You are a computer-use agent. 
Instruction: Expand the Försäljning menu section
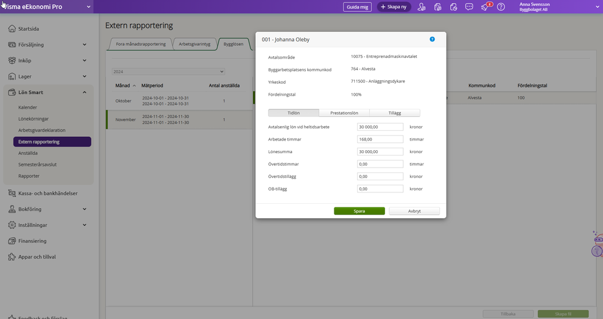[85, 45]
